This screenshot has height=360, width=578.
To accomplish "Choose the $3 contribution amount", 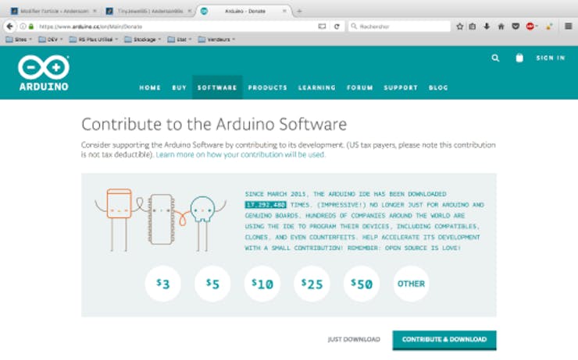I will coord(162,284).
